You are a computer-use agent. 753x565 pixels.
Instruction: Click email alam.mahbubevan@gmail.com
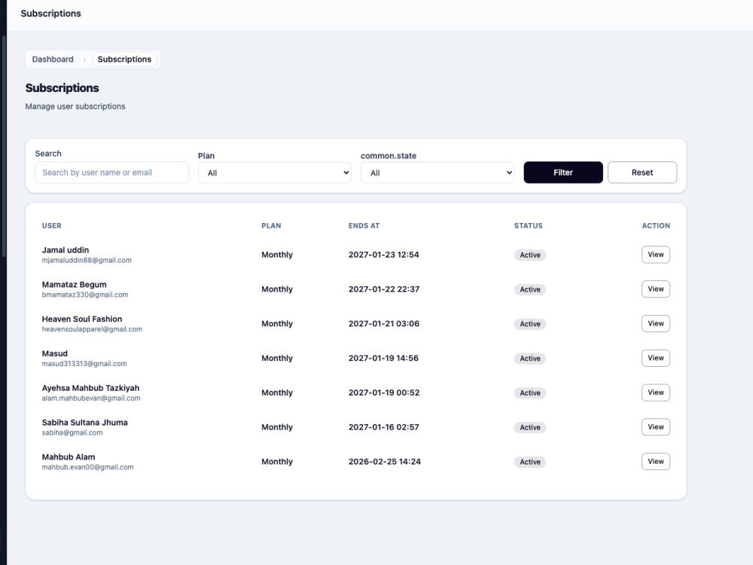click(x=91, y=399)
